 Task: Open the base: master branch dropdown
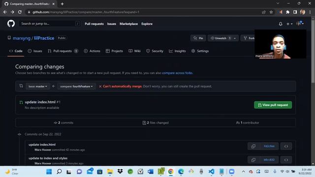(38, 87)
